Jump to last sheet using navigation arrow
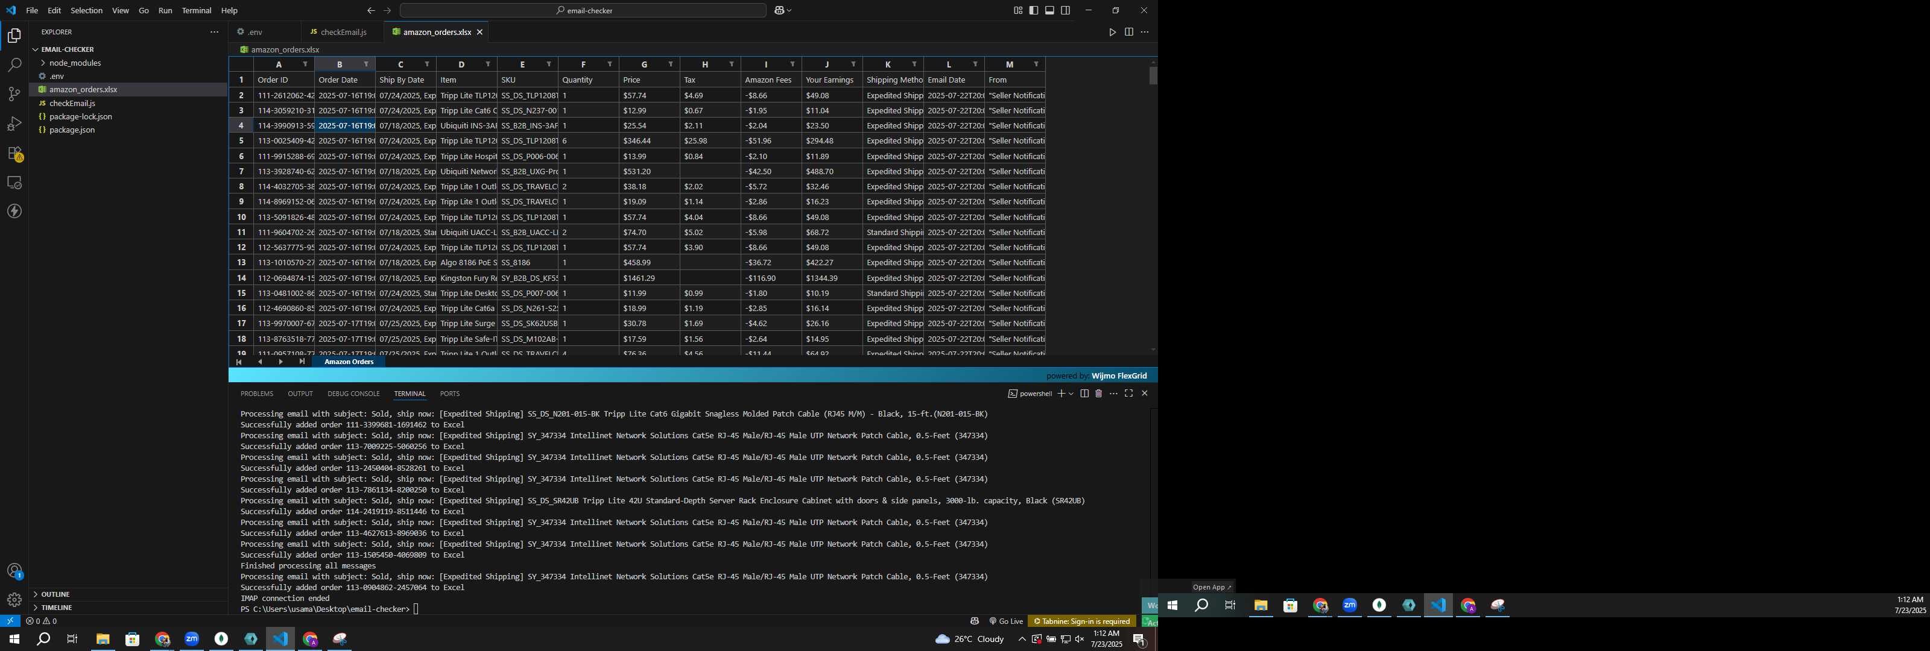The height and width of the screenshot is (651, 1930). click(x=302, y=362)
